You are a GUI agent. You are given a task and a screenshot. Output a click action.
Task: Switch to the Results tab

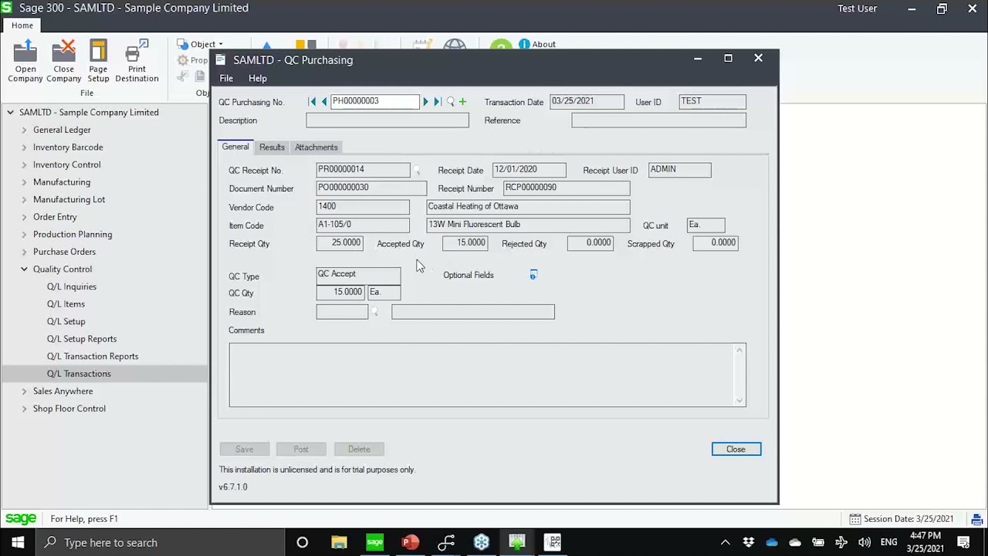click(x=272, y=147)
